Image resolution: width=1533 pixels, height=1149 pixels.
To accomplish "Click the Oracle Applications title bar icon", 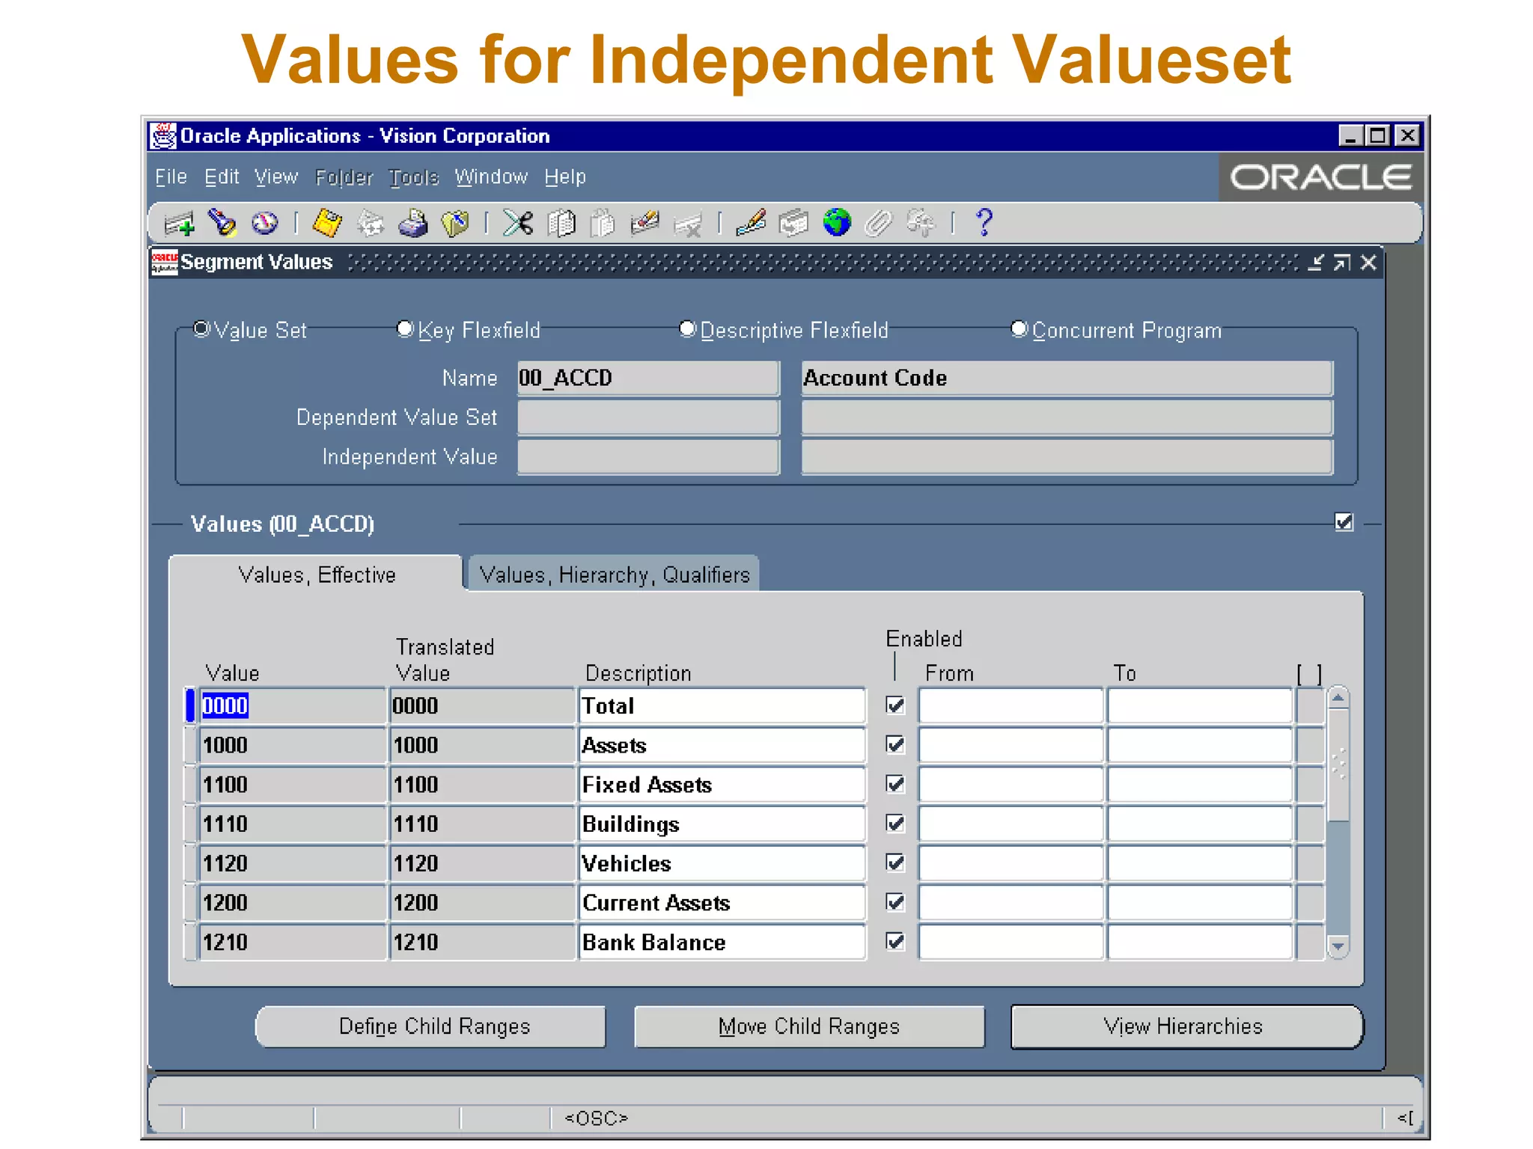I will pos(163,136).
